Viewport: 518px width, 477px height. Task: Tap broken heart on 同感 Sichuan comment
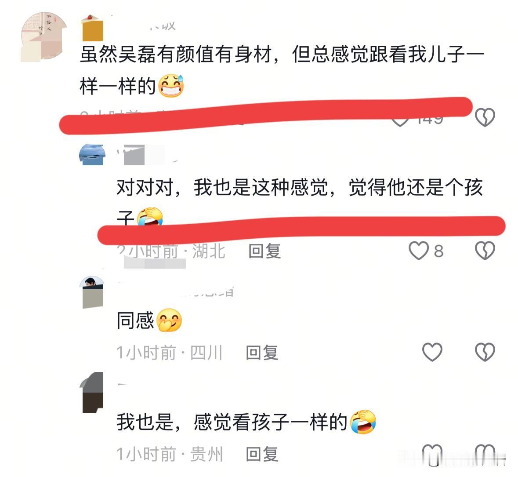pos(485,352)
